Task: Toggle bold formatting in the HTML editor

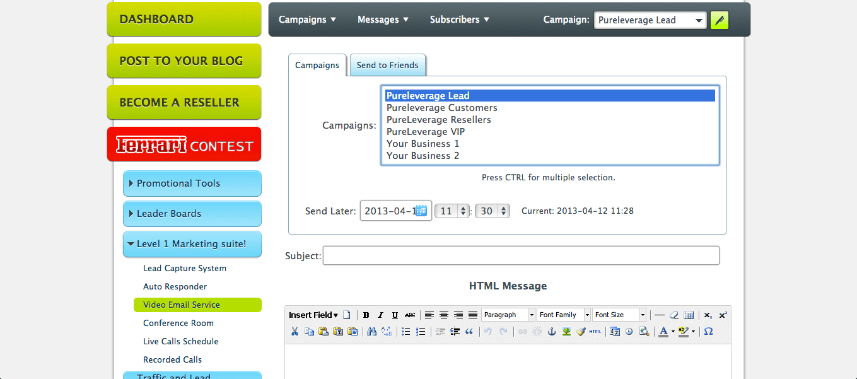Action: point(366,315)
